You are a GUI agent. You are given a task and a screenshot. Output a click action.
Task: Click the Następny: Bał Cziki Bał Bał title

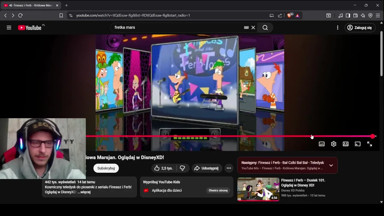283,163
